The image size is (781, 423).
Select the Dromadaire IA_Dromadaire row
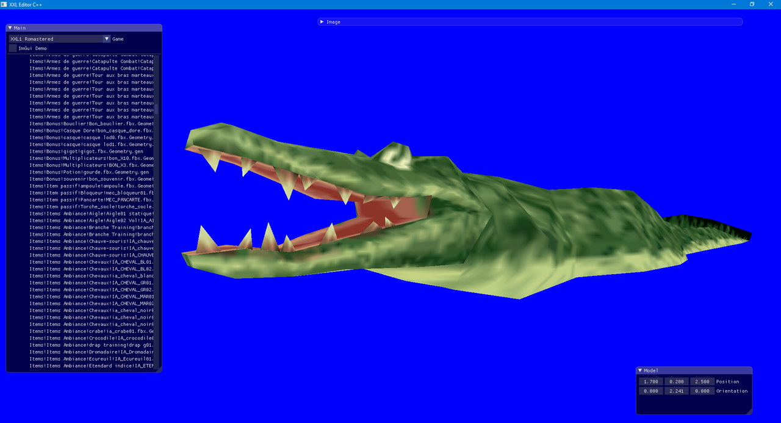click(x=92, y=352)
